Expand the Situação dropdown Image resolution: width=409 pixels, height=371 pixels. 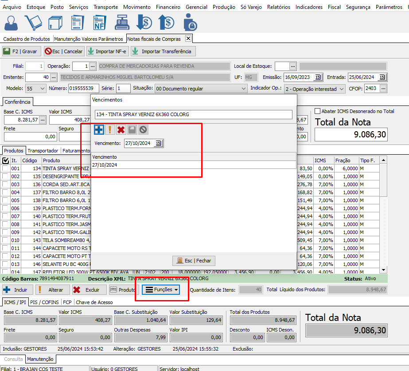243,89
